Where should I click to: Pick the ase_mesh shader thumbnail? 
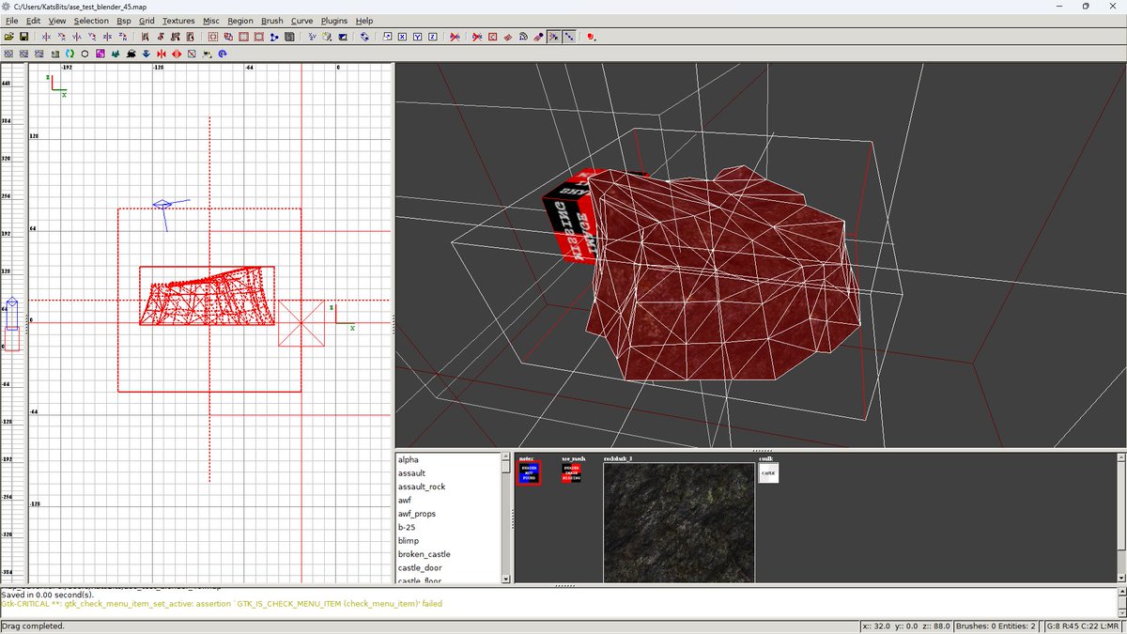pyautogui.click(x=571, y=472)
